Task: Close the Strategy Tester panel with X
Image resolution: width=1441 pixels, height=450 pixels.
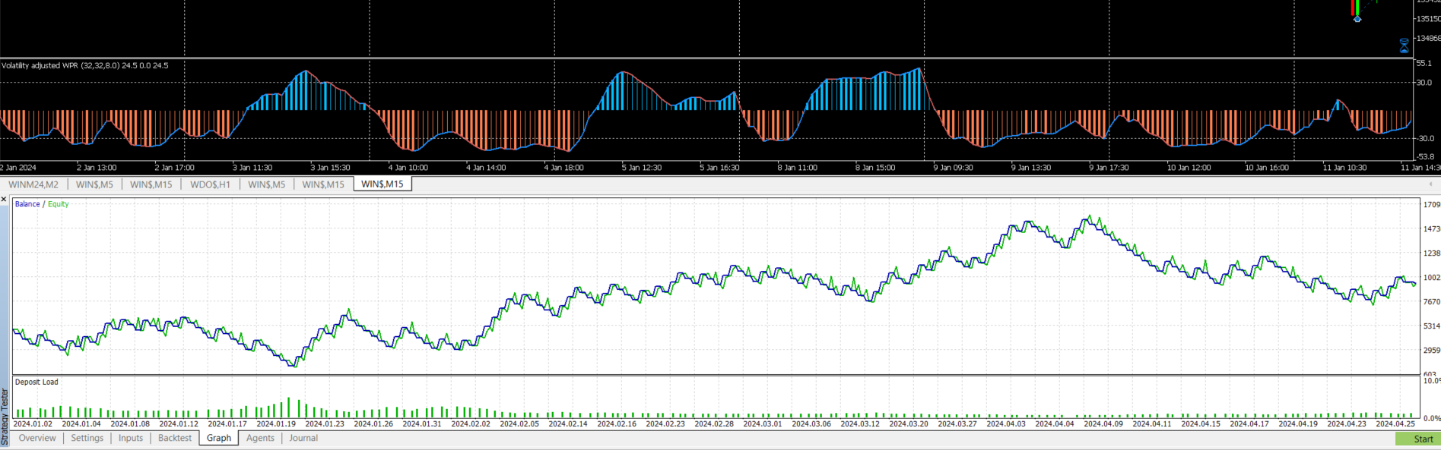Action: pyautogui.click(x=4, y=200)
